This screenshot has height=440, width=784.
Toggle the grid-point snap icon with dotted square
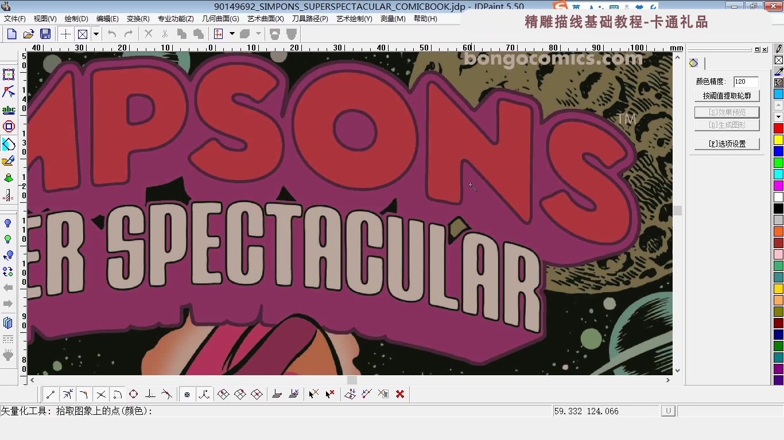tap(187, 394)
